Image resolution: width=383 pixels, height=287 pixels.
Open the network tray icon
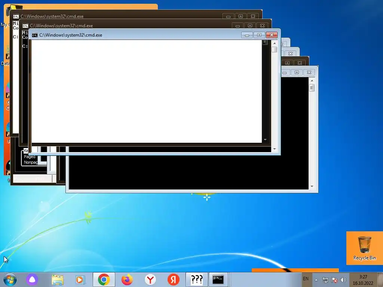click(x=325, y=280)
